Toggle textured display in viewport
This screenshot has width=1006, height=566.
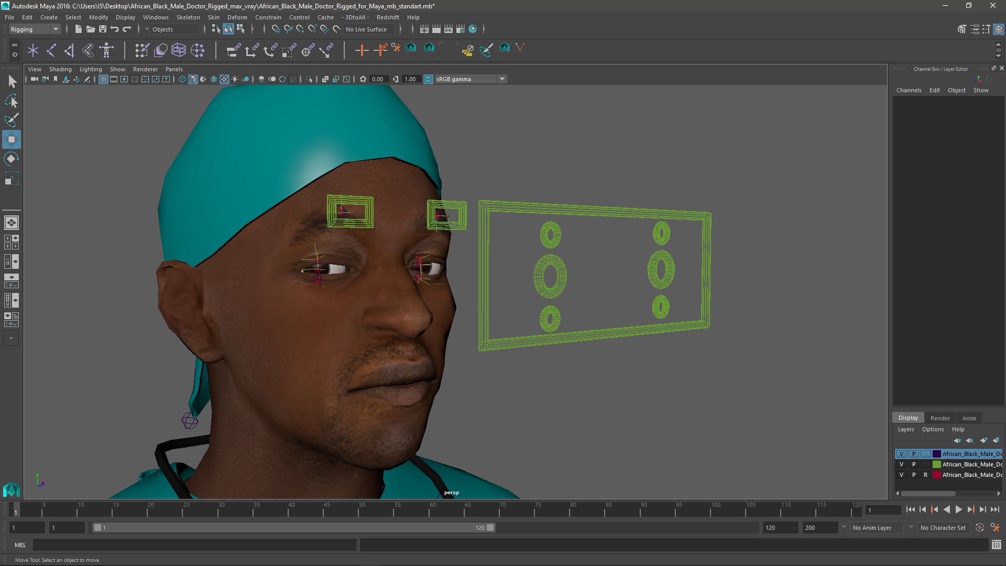pyautogui.click(x=224, y=79)
